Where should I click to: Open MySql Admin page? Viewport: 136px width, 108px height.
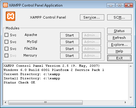click(91, 42)
